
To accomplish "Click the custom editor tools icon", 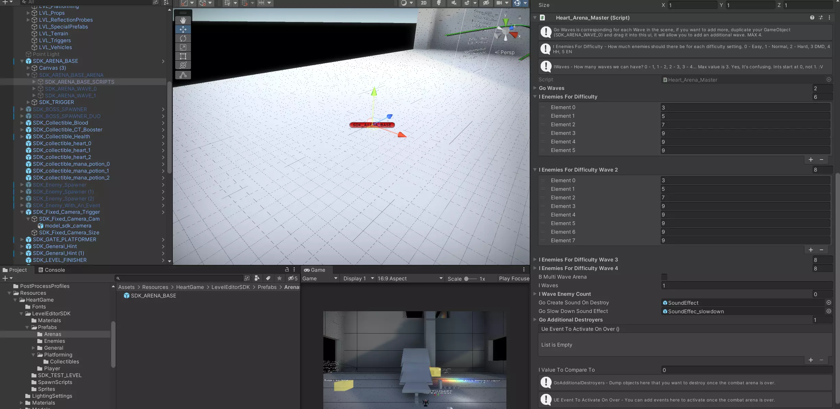I will click(183, 75).
